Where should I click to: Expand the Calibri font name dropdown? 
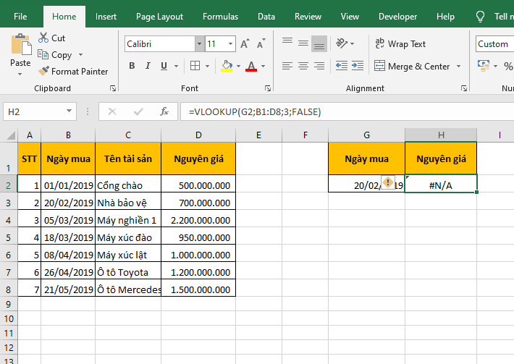(199, 44)
